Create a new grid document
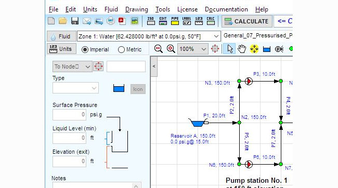338x188 pixels. click(51, 21)
